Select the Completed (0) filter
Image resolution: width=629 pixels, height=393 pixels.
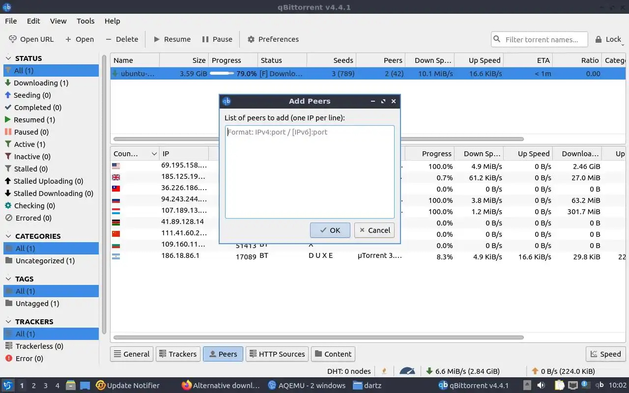click(51, 108)
